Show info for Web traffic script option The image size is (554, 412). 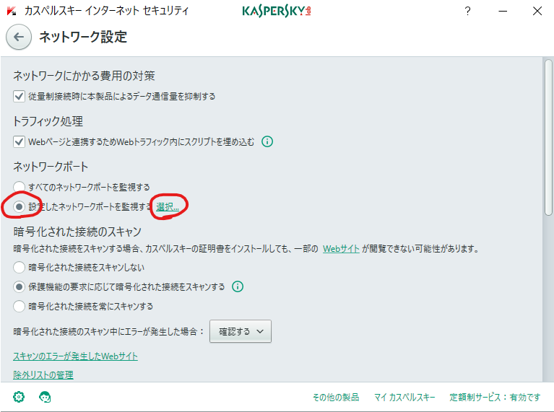click(267, 141)
